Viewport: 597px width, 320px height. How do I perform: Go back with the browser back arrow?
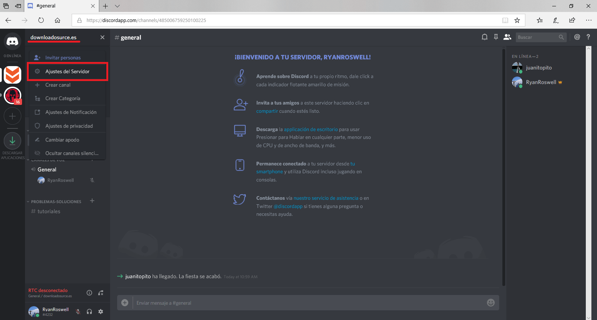pos(8,20)
